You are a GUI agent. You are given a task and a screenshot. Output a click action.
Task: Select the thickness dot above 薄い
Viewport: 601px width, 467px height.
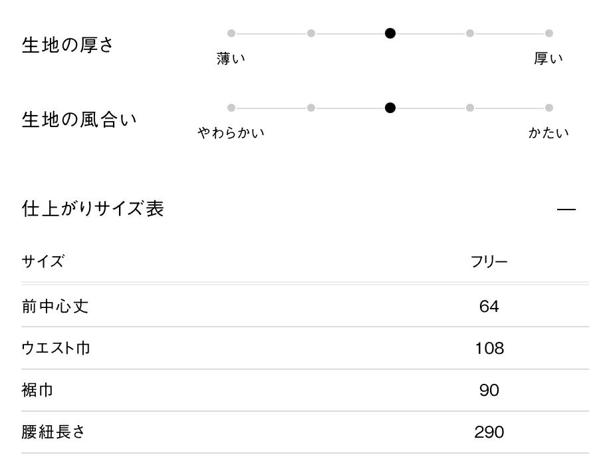(x=231, y=33)
